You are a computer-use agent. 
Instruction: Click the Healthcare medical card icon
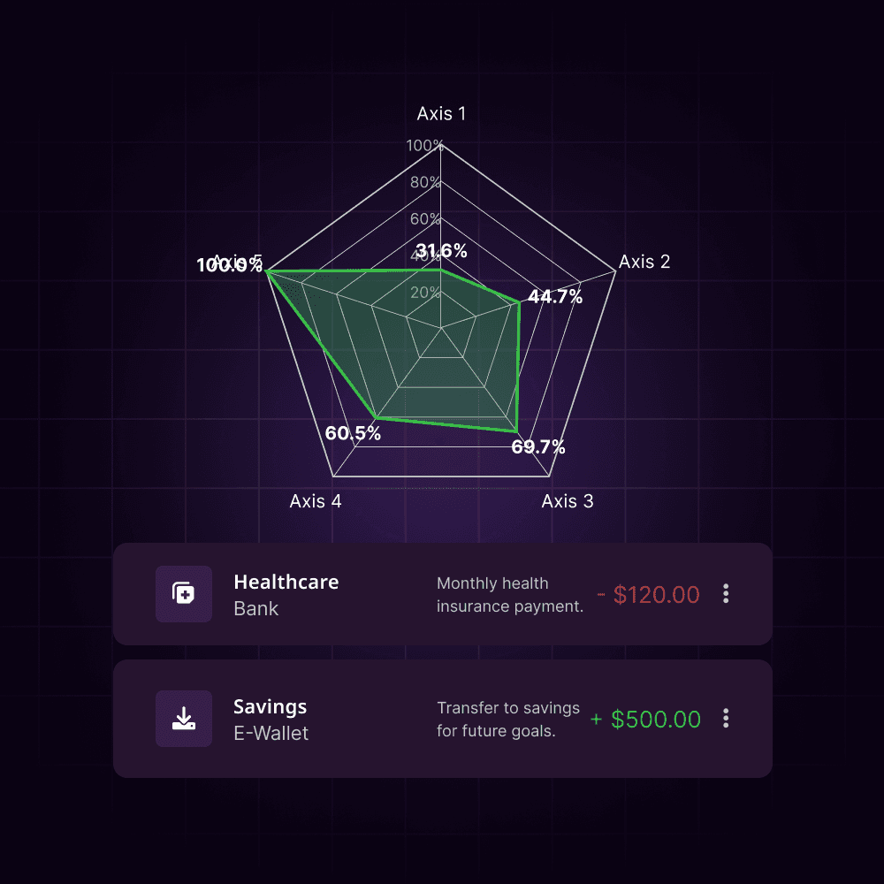click(184, 594)
